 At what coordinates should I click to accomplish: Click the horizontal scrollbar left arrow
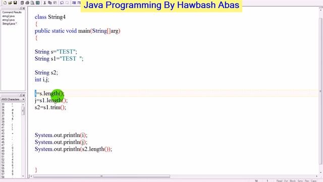[x=31, y=176]
